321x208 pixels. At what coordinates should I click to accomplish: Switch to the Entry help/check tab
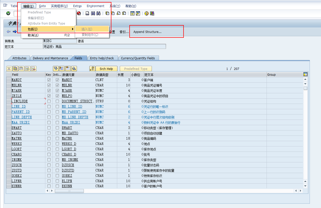(102, 58)
